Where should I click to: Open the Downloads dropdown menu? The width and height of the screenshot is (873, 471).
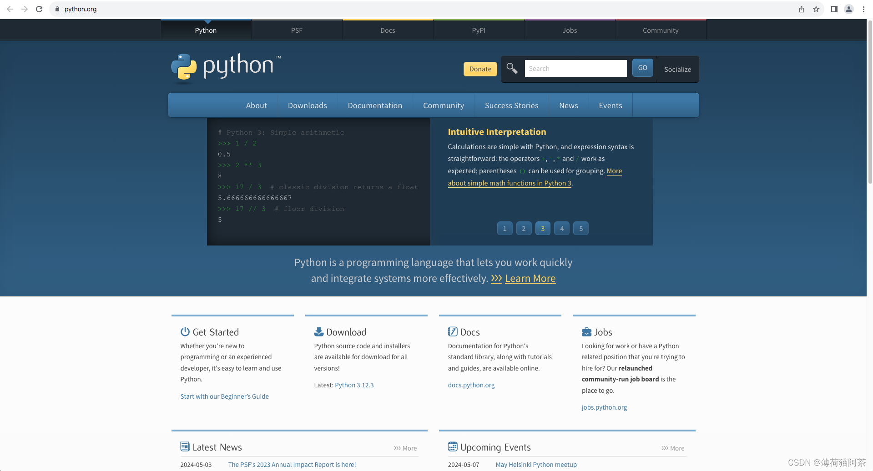[x=307, y=105]
